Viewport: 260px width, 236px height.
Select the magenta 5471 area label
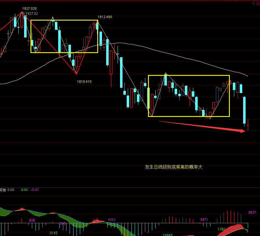[204, 220]
